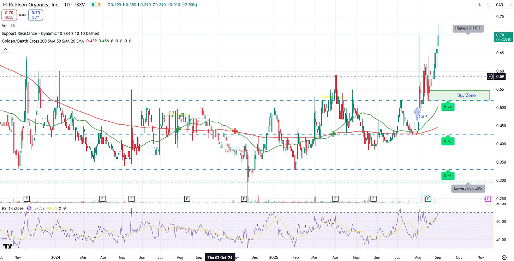Click the SELL 0.70 button
This screenshot has height=261, width=514.
pos(8,15)
